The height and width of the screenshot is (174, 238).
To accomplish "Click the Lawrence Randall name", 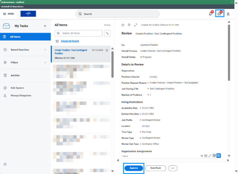I will coord(149,45).
